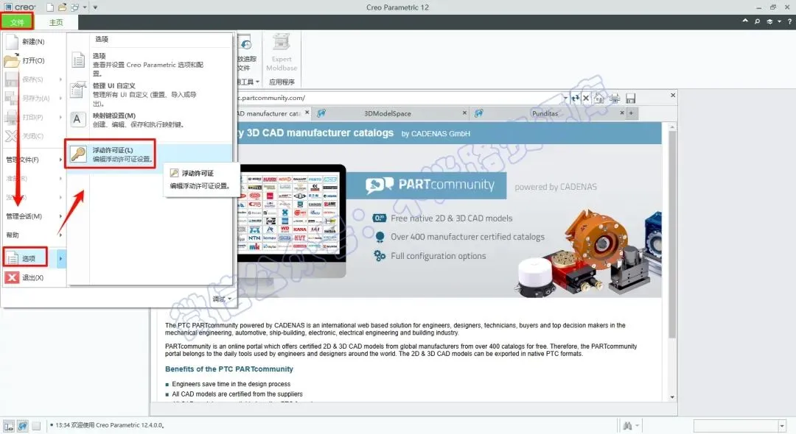Switch to the Punditas browser tab

tap(545, 113)
